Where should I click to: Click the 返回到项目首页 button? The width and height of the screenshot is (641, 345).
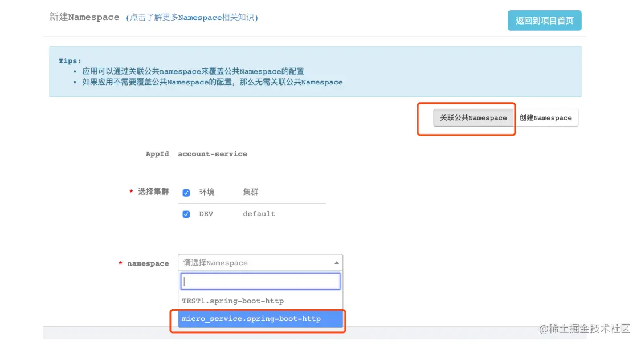click(545, 21)
